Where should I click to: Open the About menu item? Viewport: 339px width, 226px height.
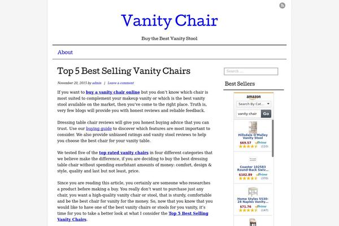(x=65, y=53)
